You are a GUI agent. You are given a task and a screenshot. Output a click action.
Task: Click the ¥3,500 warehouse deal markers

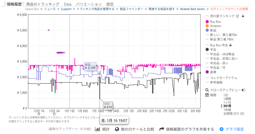coord(61,53)
